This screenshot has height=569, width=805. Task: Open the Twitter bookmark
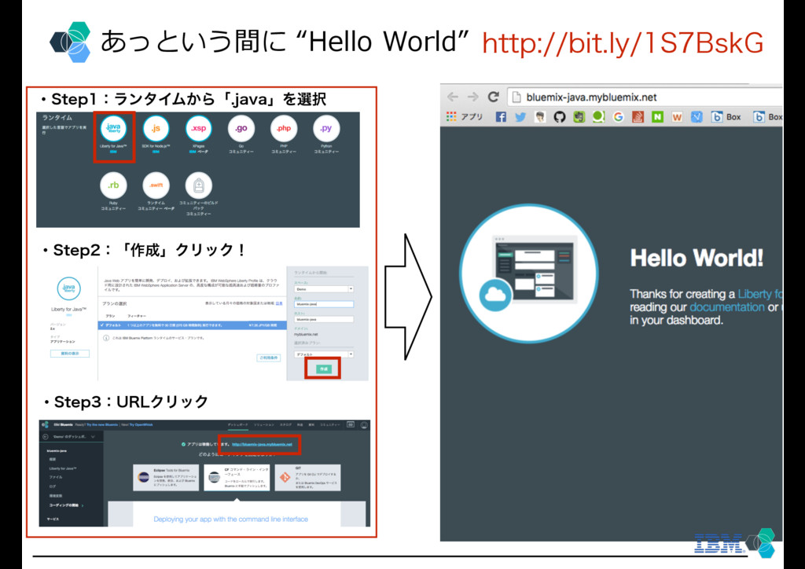[x=520, y=117]
